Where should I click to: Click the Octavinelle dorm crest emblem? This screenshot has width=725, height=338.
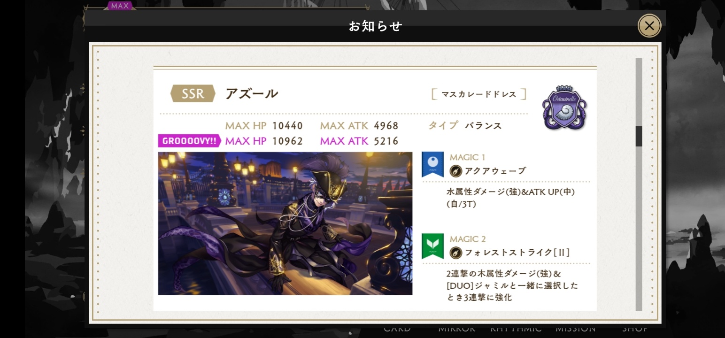[x=564, y=108]
